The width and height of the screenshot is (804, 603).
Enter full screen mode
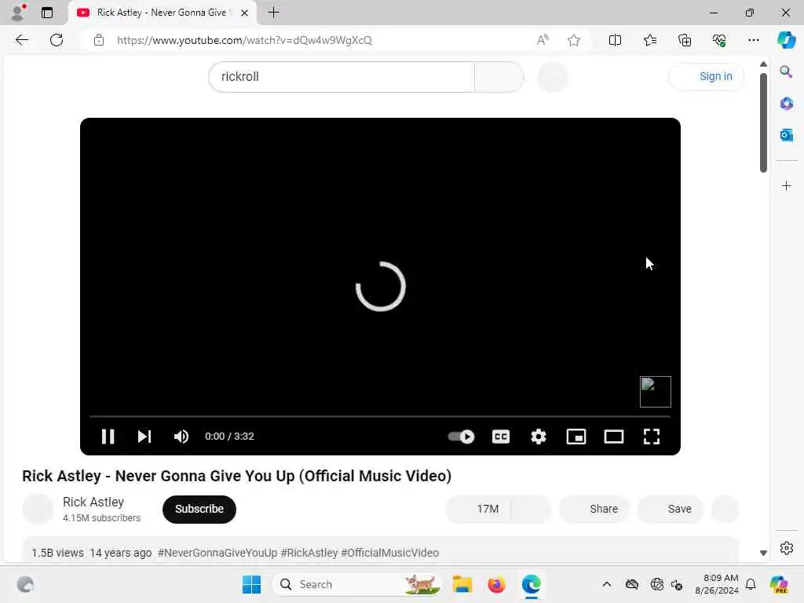[652, 437]
